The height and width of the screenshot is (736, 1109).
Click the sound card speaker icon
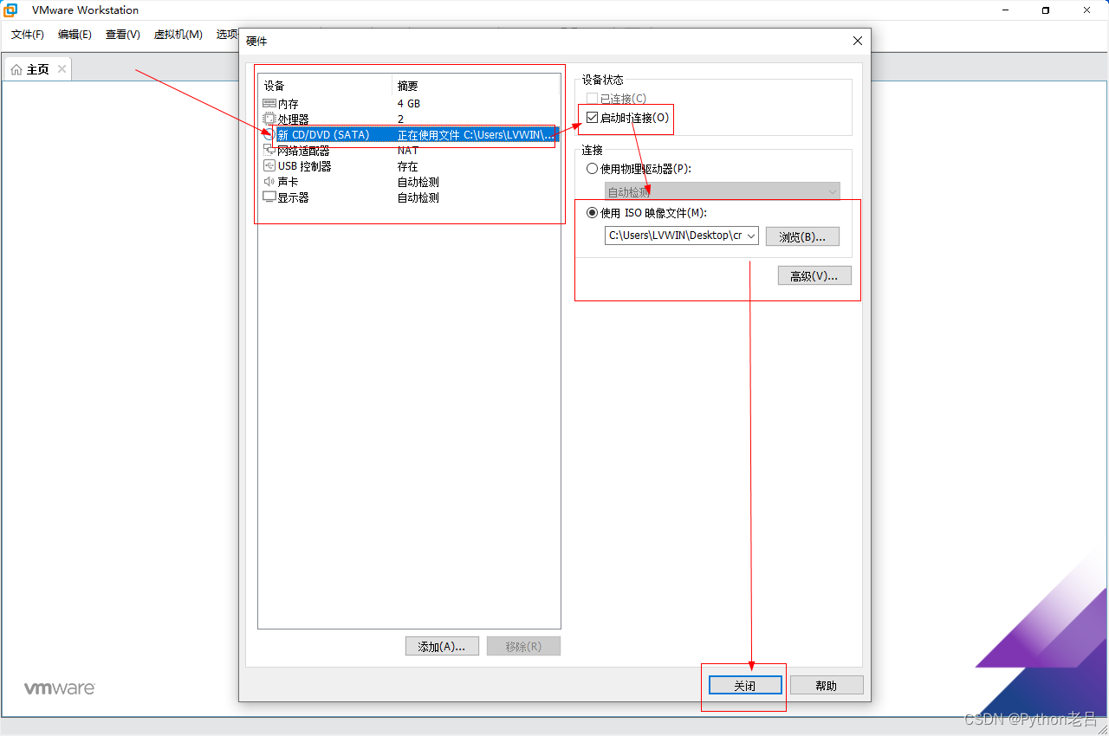pyautogui.click(x=269, y=182)
